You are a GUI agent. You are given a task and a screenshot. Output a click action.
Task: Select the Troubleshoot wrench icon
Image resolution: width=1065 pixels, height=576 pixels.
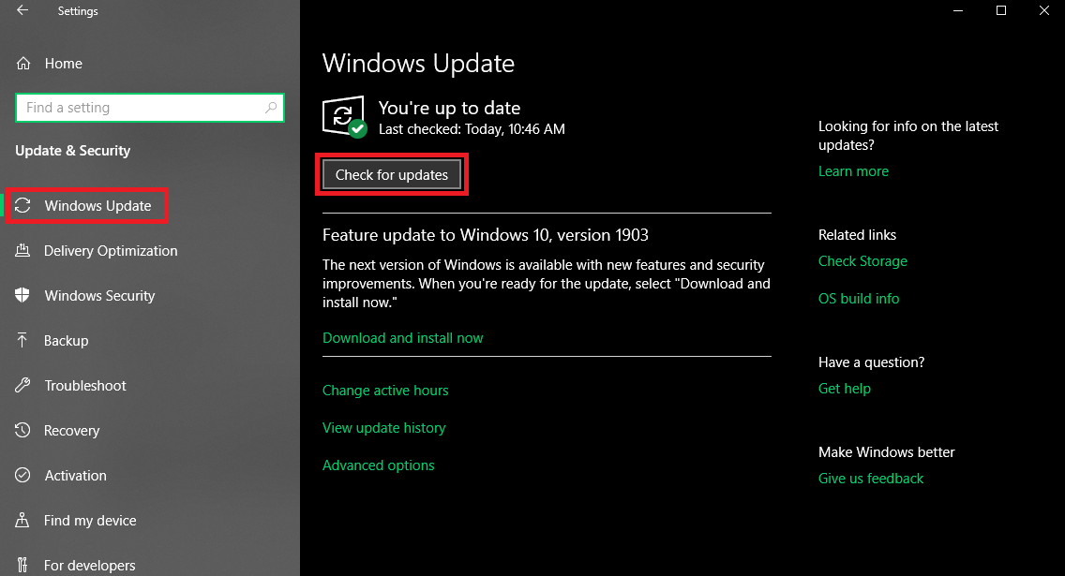point(23,385)
